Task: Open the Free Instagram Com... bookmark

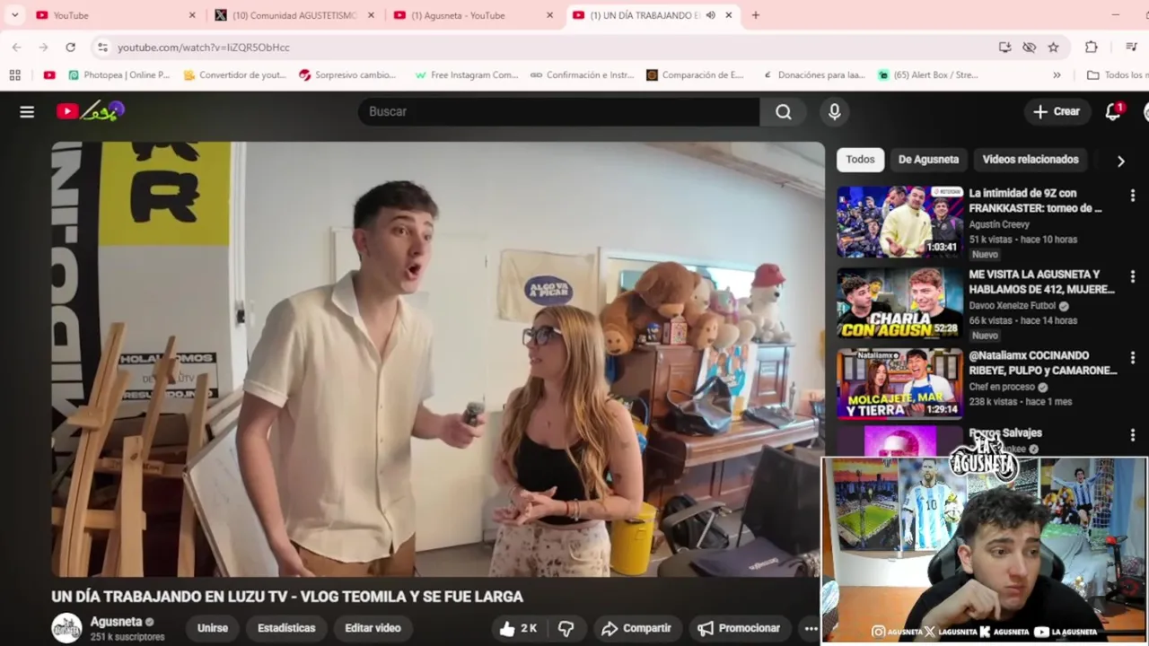Action: (x=466, y=74)
